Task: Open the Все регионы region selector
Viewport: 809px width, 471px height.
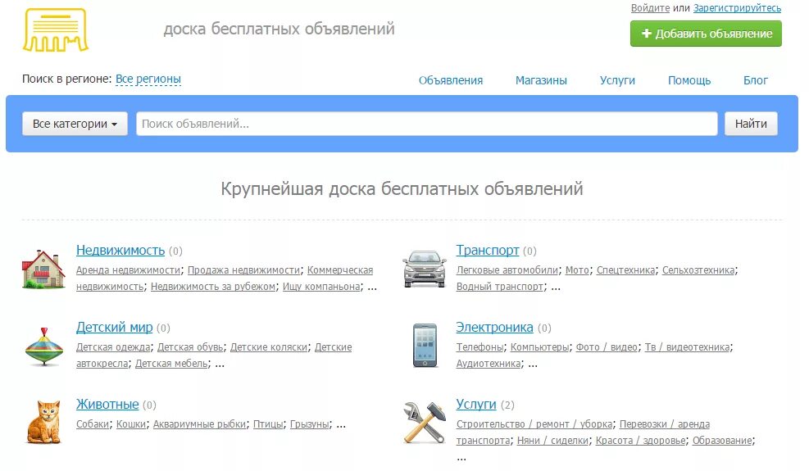Action: point(148,79)
